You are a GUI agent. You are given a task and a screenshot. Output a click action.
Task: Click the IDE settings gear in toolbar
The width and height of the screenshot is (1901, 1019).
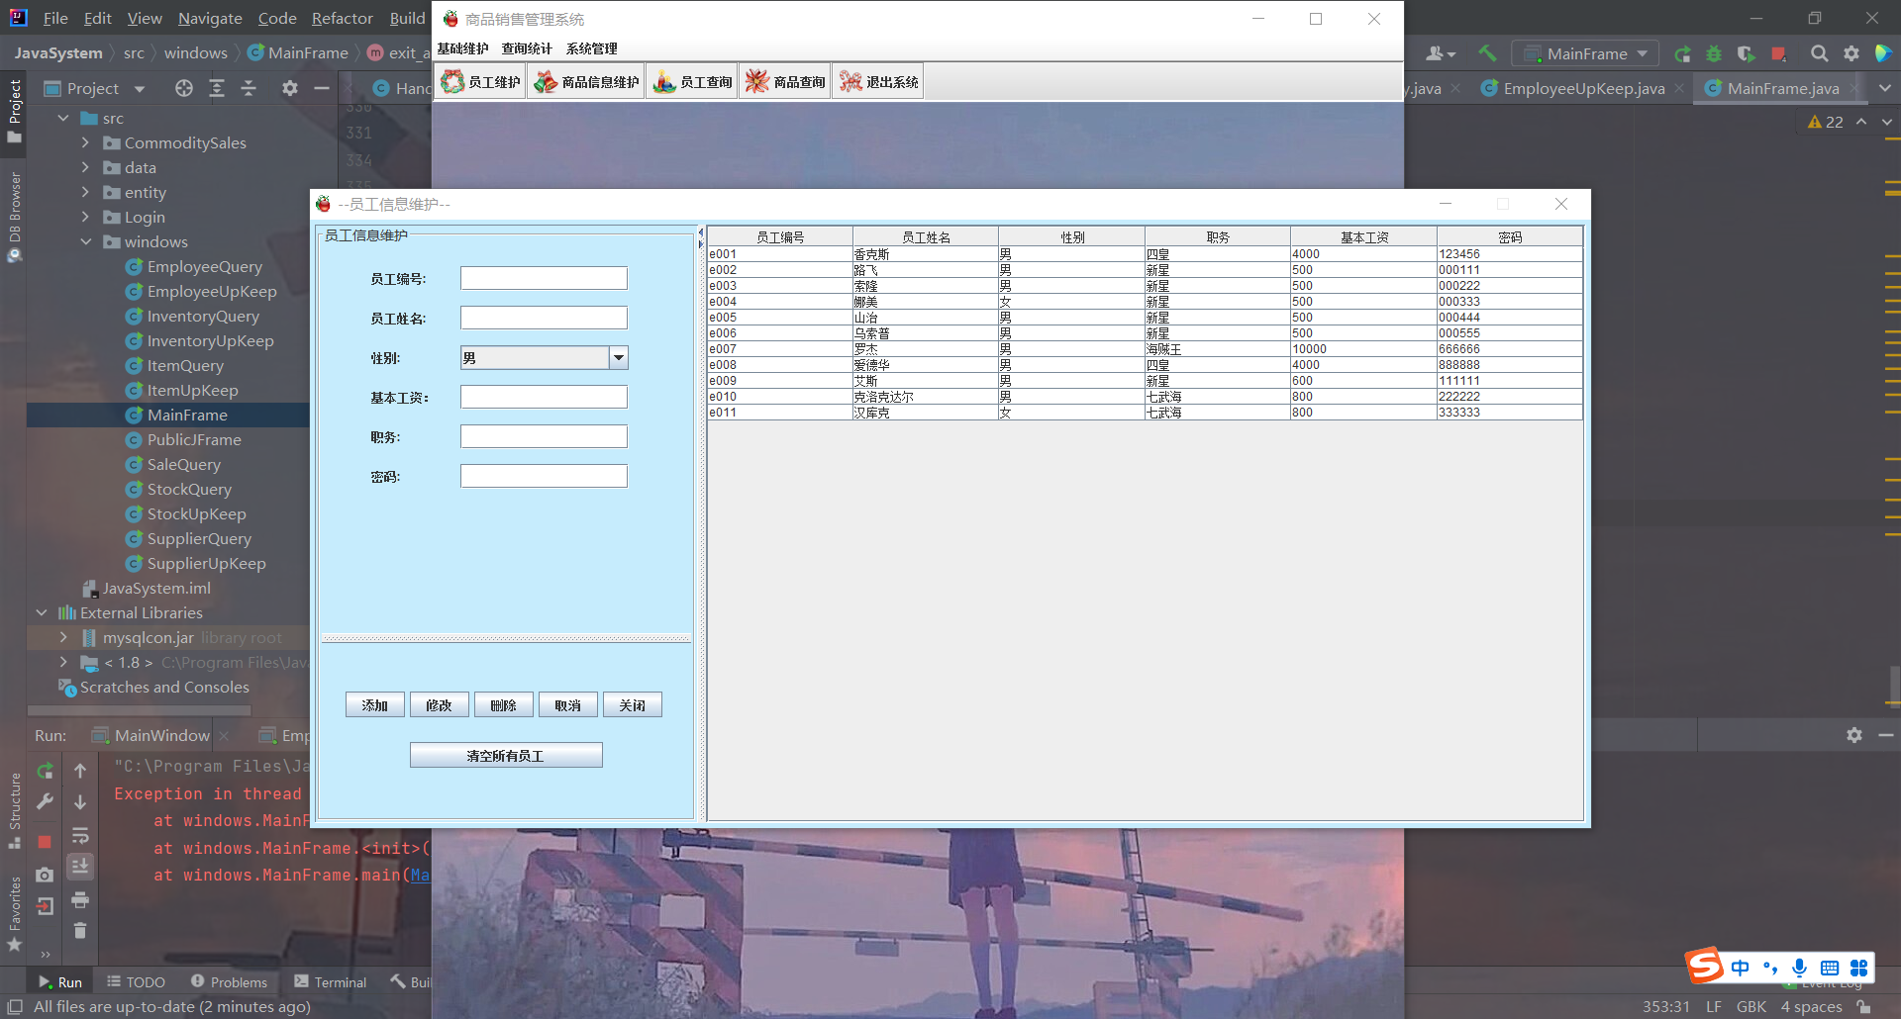1851,53
